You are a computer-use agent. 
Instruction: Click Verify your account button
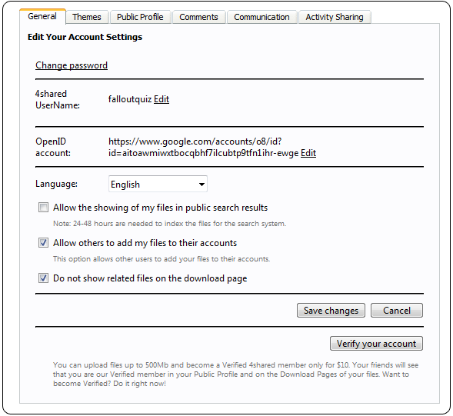coord(376,343)
